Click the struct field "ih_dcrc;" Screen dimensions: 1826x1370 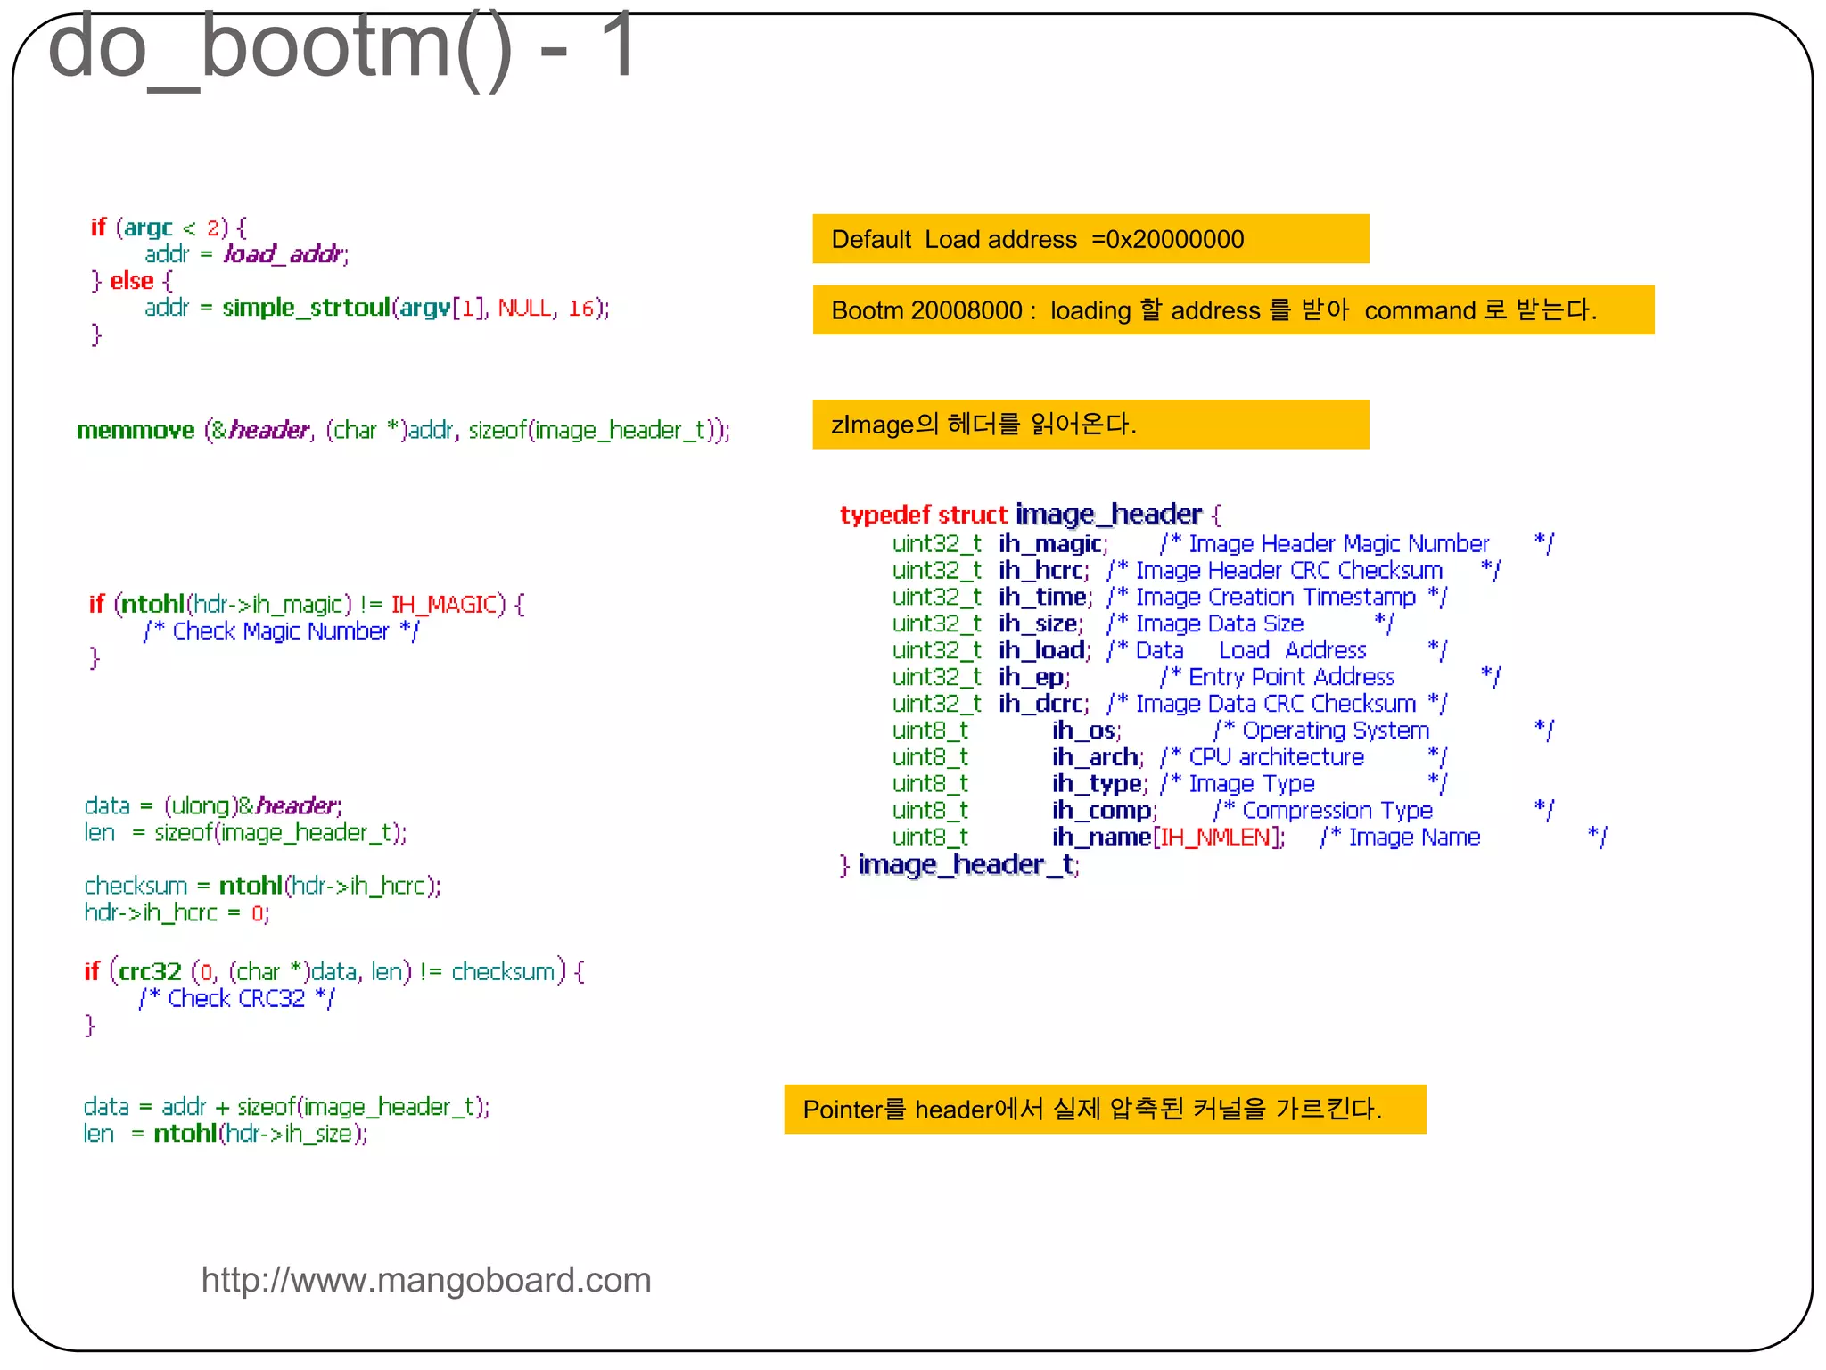pos(1043,705)
